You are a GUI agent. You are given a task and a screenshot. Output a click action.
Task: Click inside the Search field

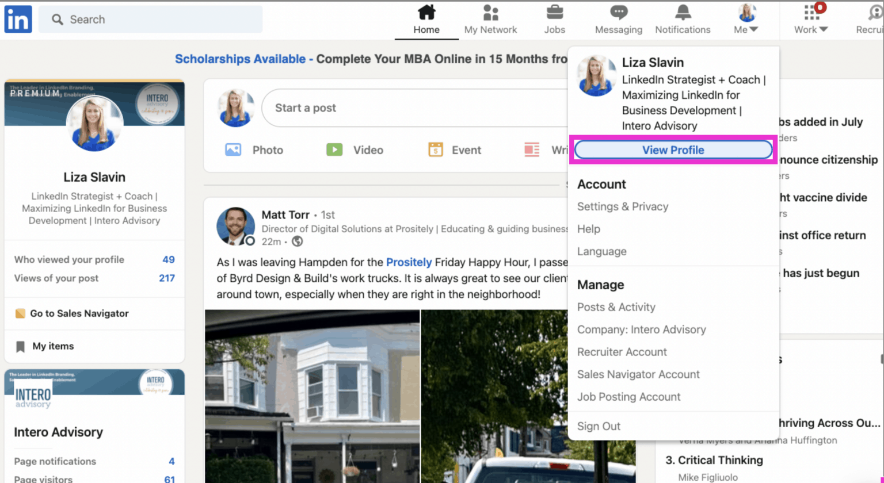pos(150,19)
